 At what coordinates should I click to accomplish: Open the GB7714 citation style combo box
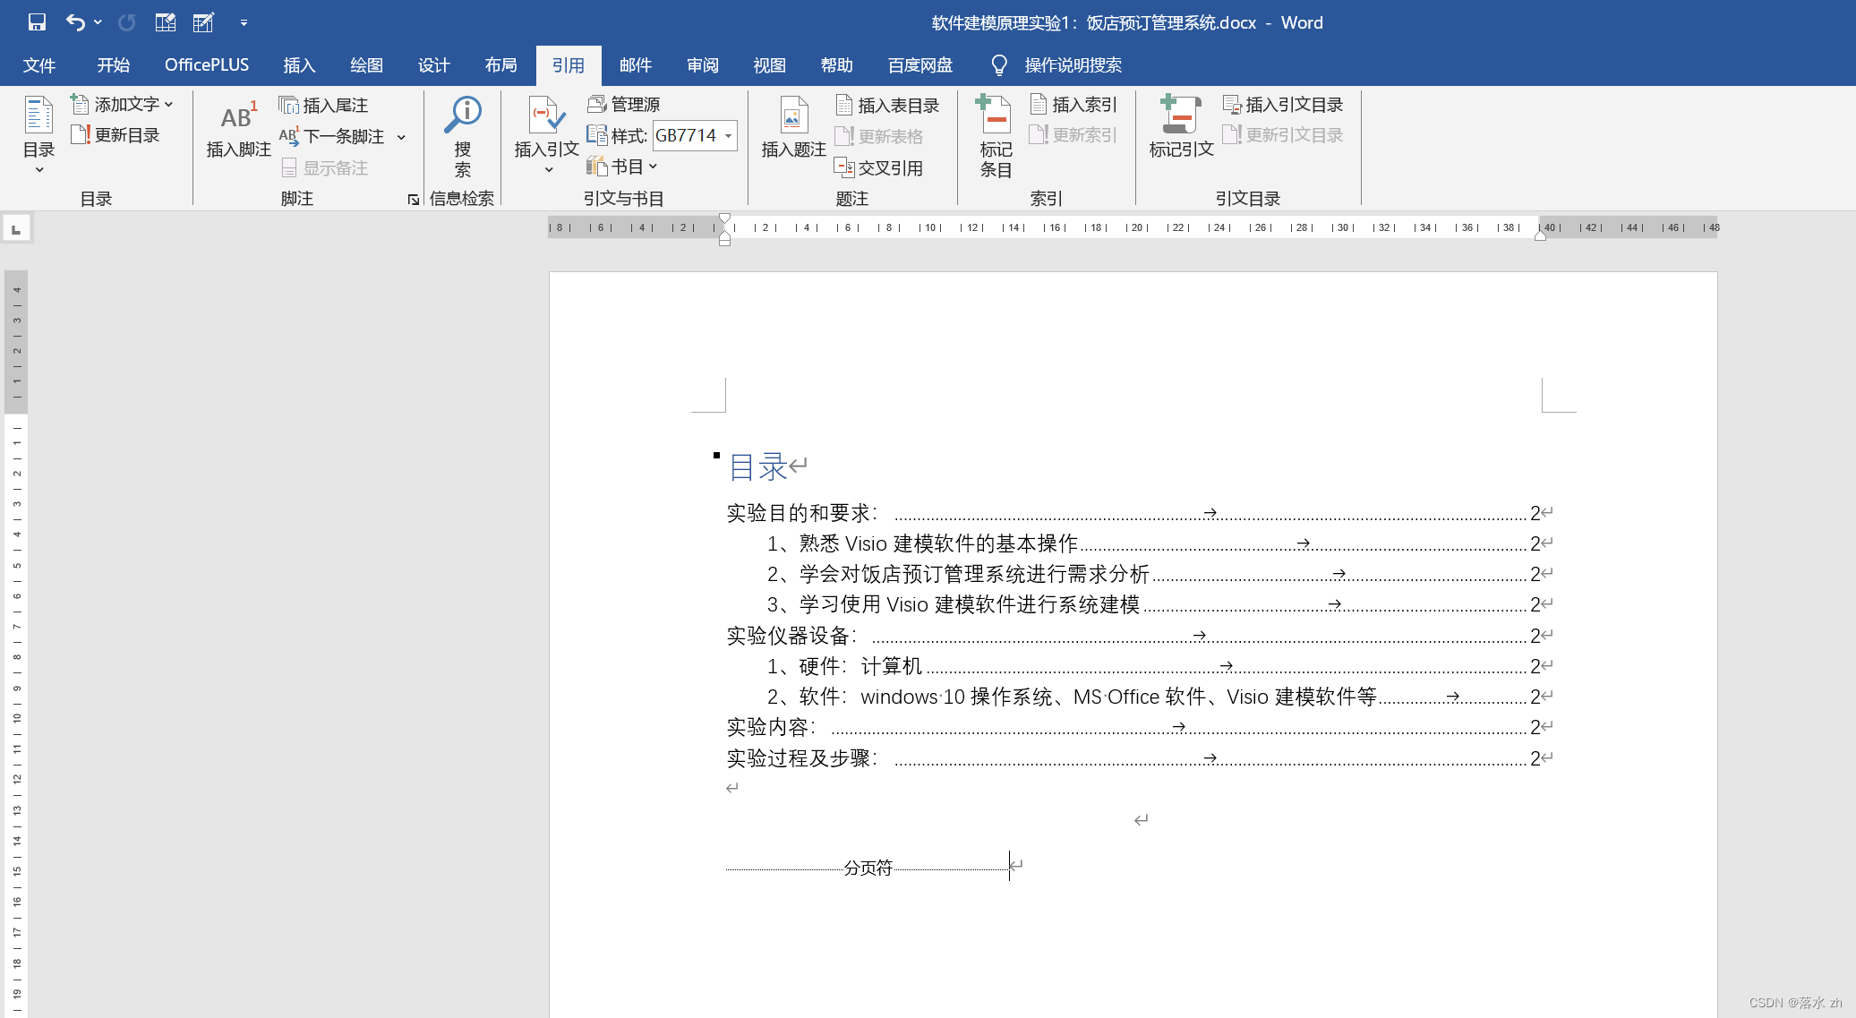pos(728,136)
